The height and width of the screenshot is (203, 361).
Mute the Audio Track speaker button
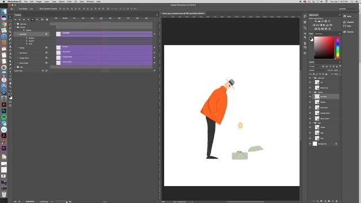(x=43, y=70)
